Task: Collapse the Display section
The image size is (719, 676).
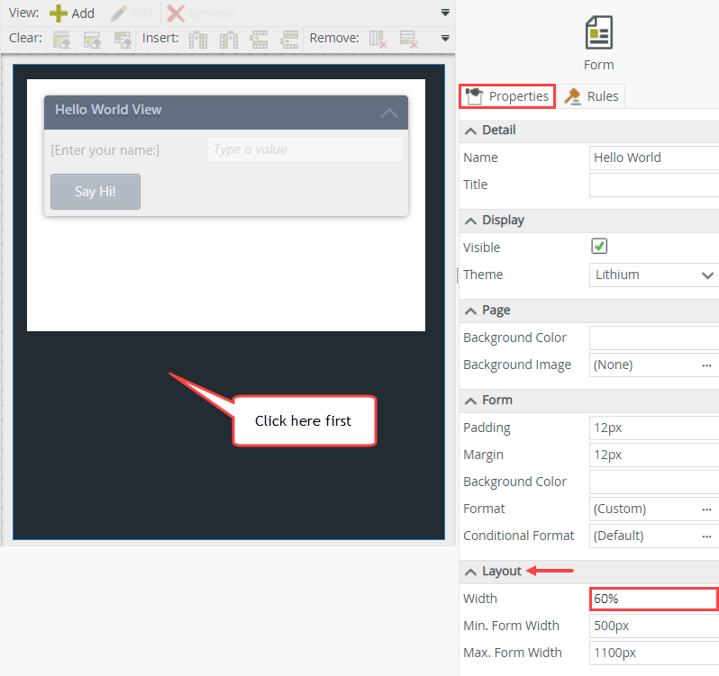Action: (x=470, y=221)
